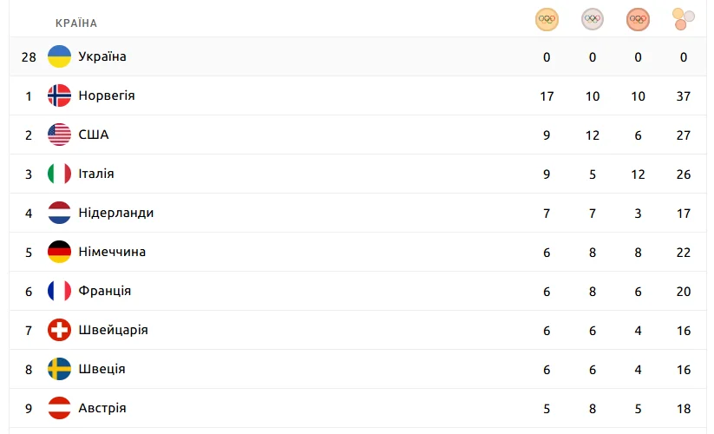
Task: Click Norway's total of 37 medals
Action: tap(684, 96)
